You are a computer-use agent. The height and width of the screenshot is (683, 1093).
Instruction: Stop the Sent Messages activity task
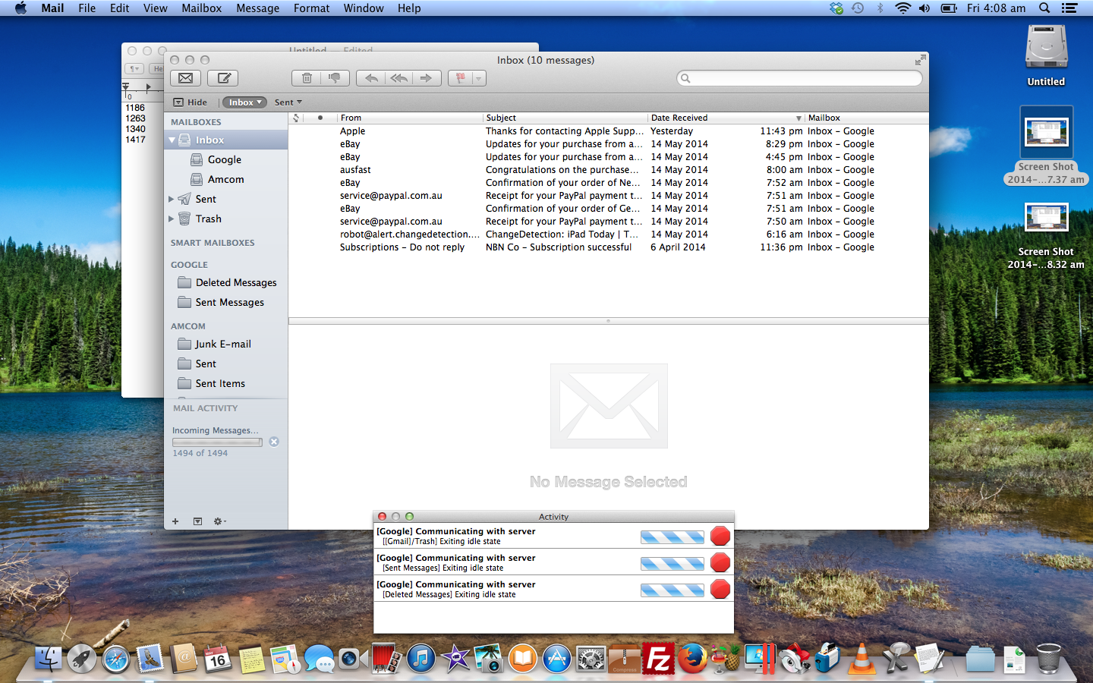point(720,562)
